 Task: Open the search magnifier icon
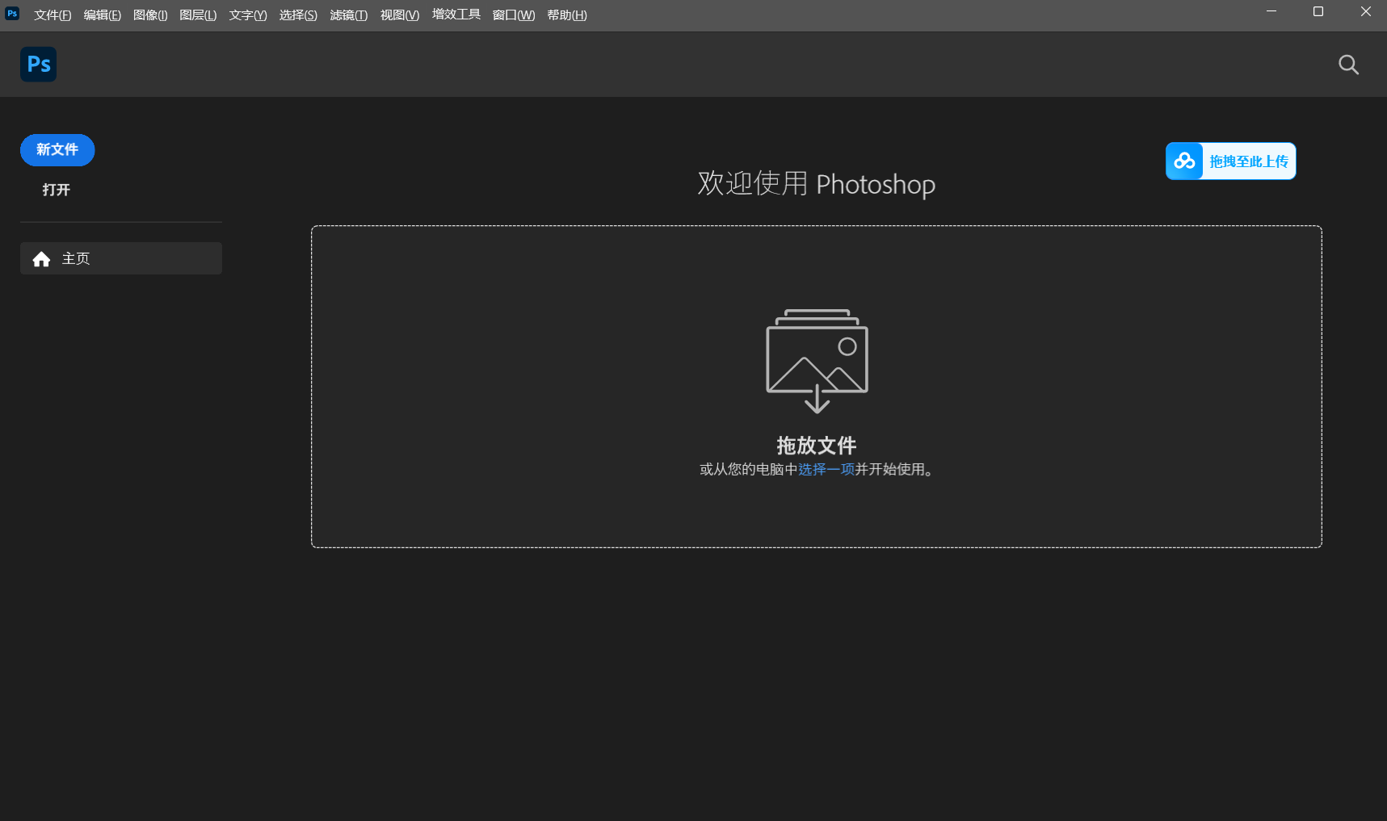[1348, 65]
